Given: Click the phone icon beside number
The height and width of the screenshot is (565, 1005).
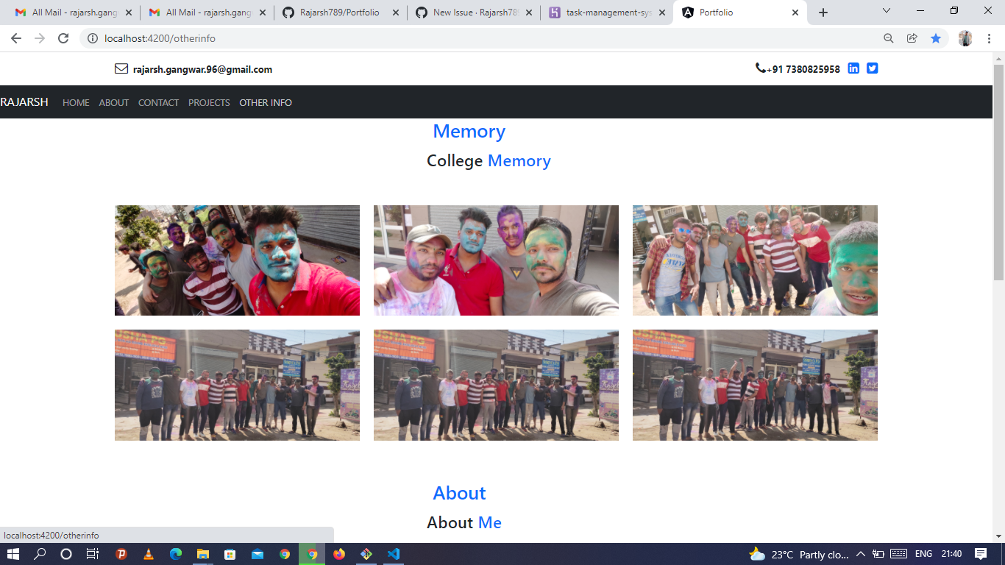Looking at the screenshot, I should click(x=760, y=68).
